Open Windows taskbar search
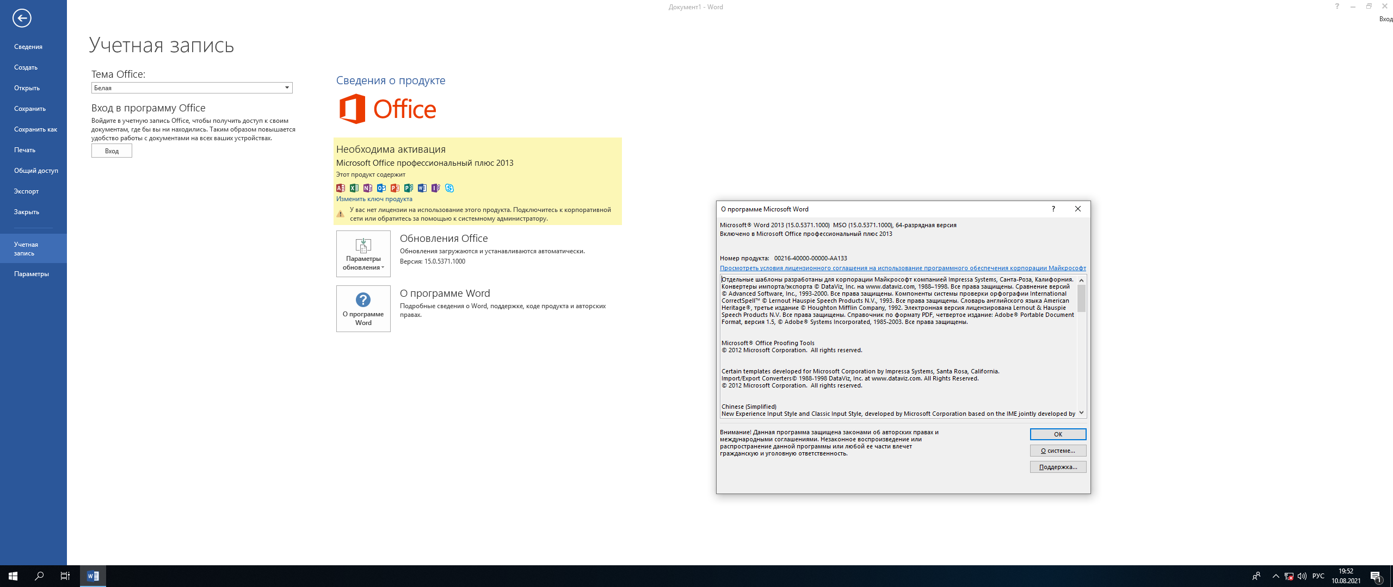Image resolution: width=1393 pixels, height=587 pixels. (39, 576)
